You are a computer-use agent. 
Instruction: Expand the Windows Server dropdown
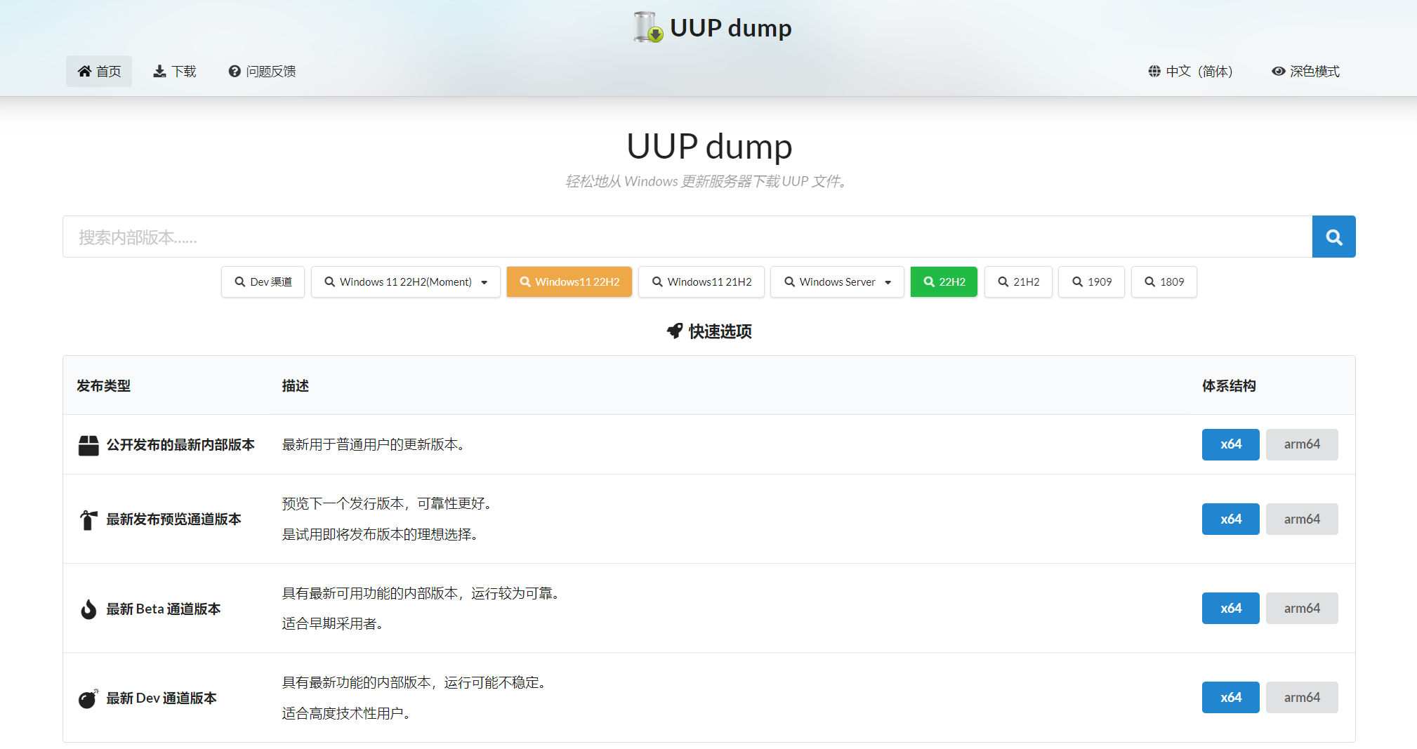(x=837, y=281)
